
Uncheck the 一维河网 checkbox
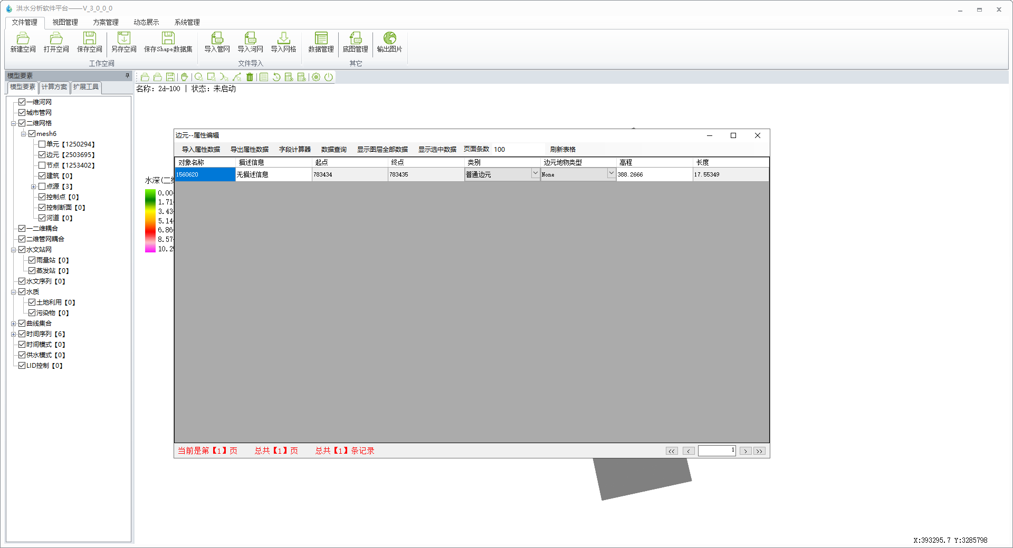[x=22, y=102]
